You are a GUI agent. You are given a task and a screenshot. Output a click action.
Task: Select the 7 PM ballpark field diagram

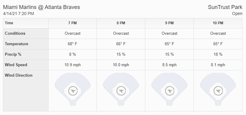[73, 89]
